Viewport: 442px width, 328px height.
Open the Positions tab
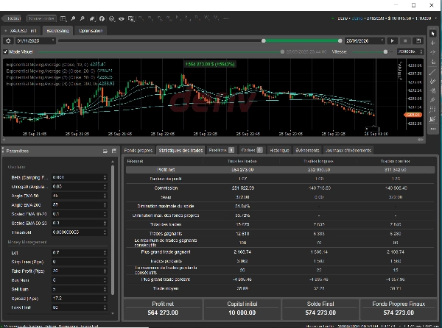tap(221, 150)
